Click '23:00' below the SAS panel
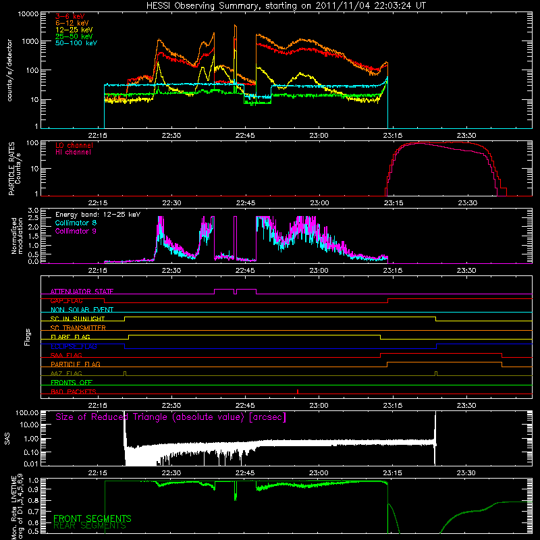This screenshot has width=540, height=540. click(x=319, y=473)
